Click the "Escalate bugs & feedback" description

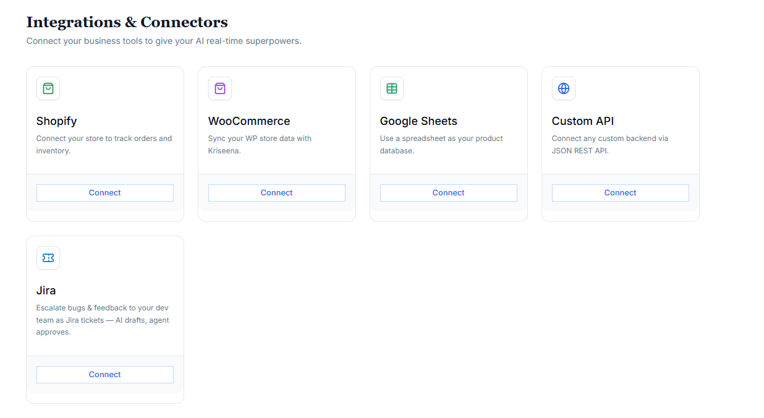(x=103, y=320)
